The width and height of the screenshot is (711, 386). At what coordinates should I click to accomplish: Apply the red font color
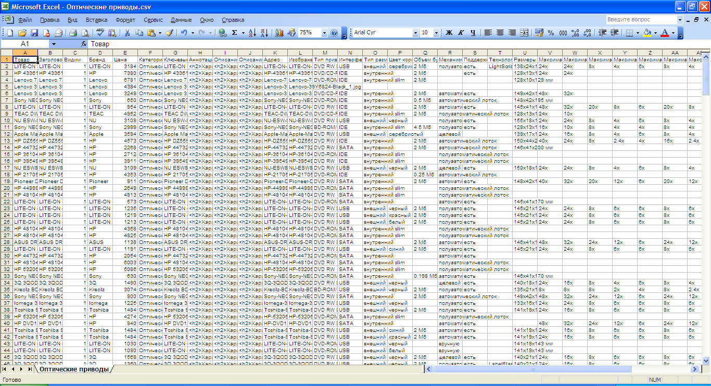(665, 33)
